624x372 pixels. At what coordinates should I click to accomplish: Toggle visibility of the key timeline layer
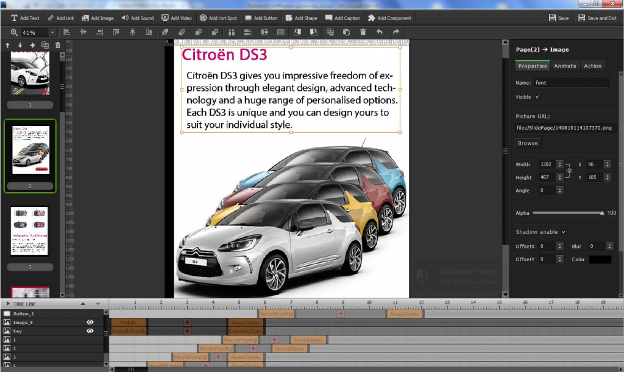(x=90, y=331)
